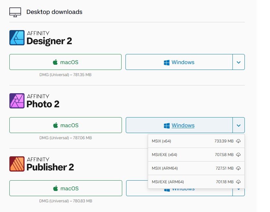Download Designer 2 for Windows
270x212 pixels.
pyautogui.click(x=179, y=62)
